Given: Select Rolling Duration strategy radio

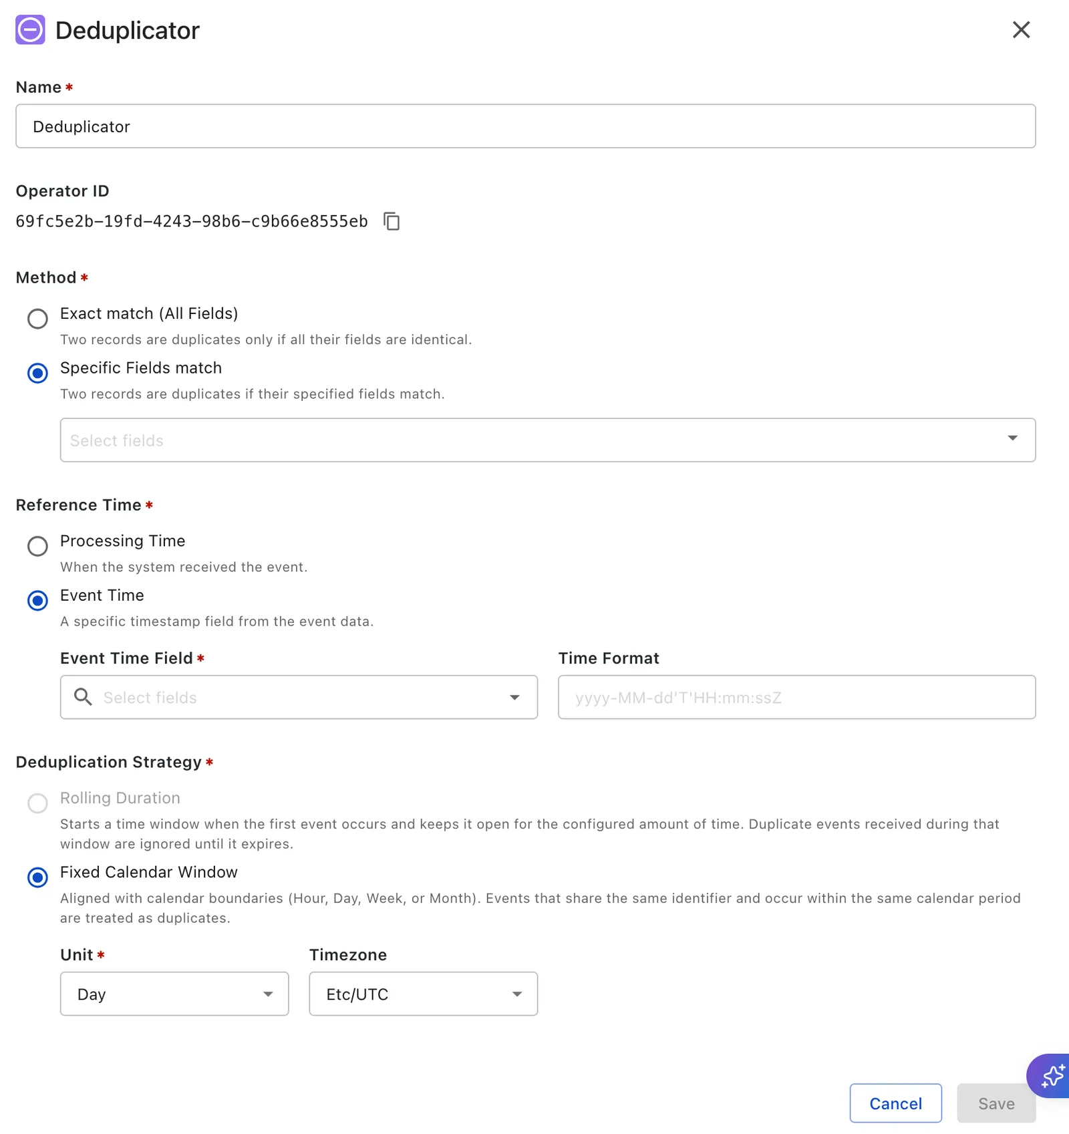Looking at the screenshot, I should [37, 803].
